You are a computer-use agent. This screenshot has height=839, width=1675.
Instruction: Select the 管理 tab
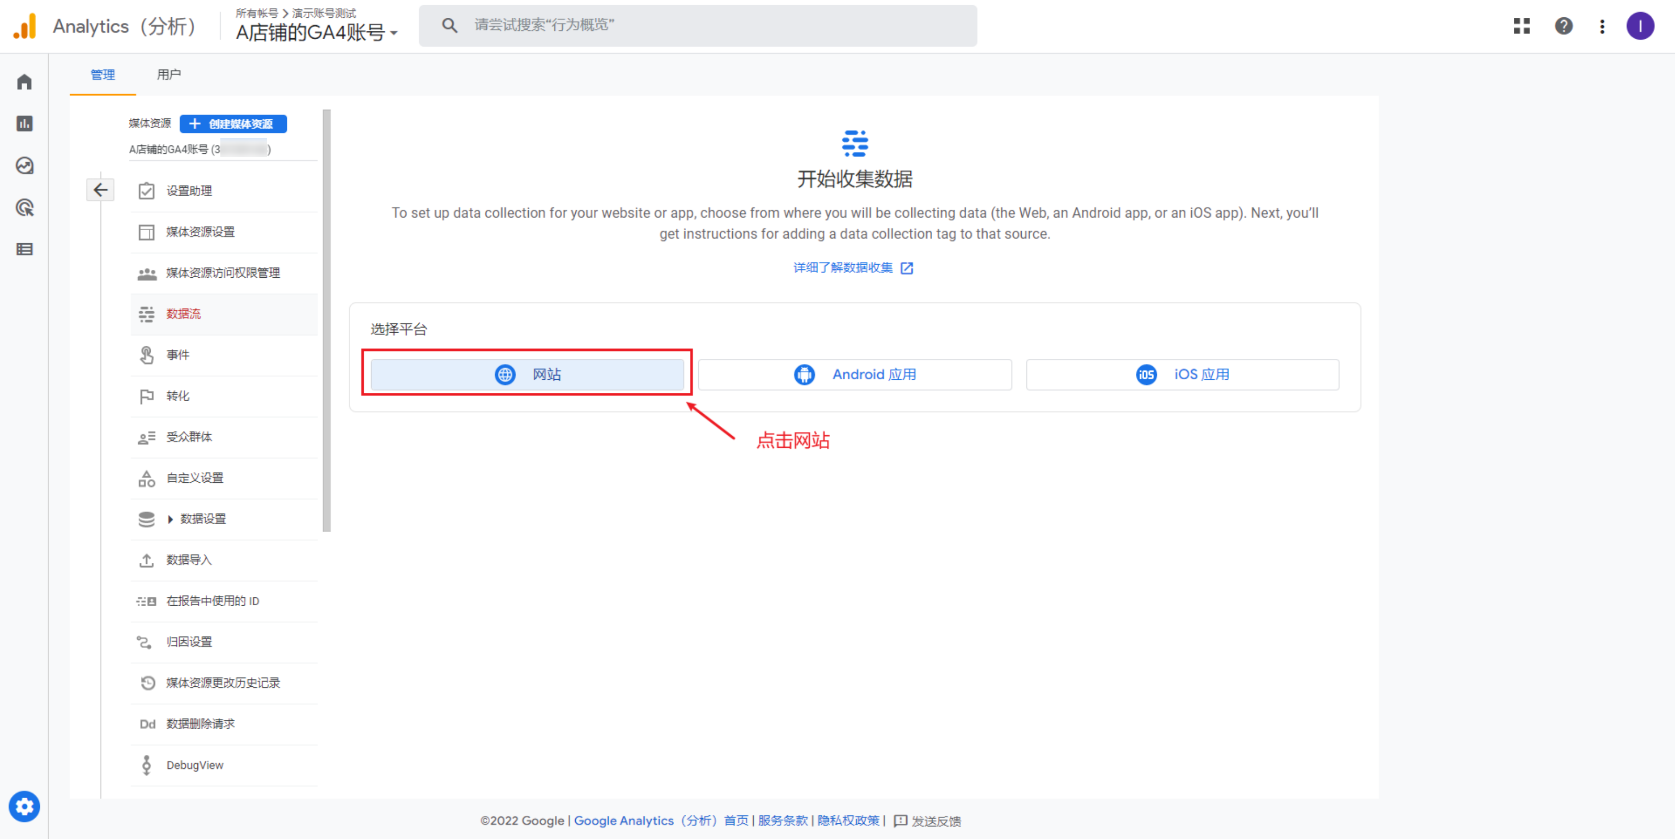tap(103, 75)
